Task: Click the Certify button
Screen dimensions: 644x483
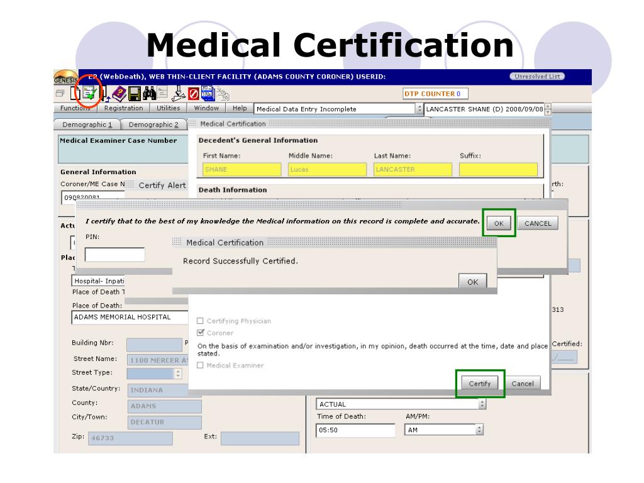Action: click(x=479, y=384)
